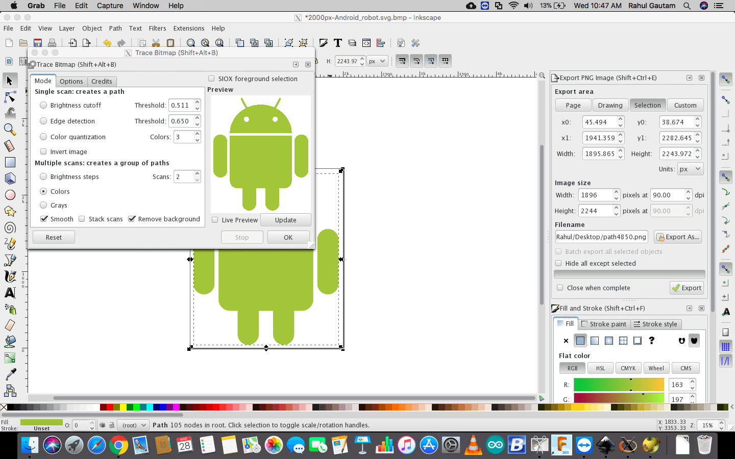The image size is (735, 459).
Task: Open Units dropdown in Export panel
Action: click(691, 169)
